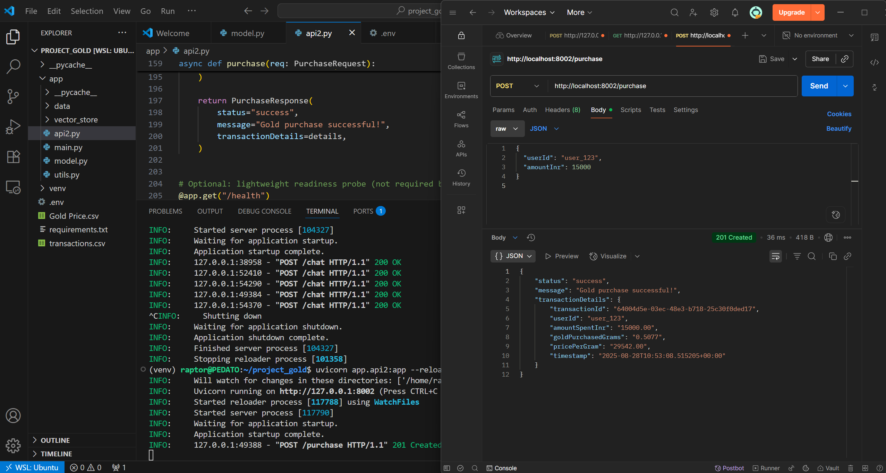
Task: Open VS Code Manage gear icon
Action: 13,446
